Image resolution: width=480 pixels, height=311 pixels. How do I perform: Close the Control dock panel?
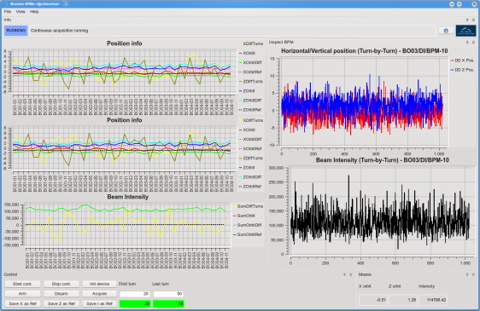point(351,274)
